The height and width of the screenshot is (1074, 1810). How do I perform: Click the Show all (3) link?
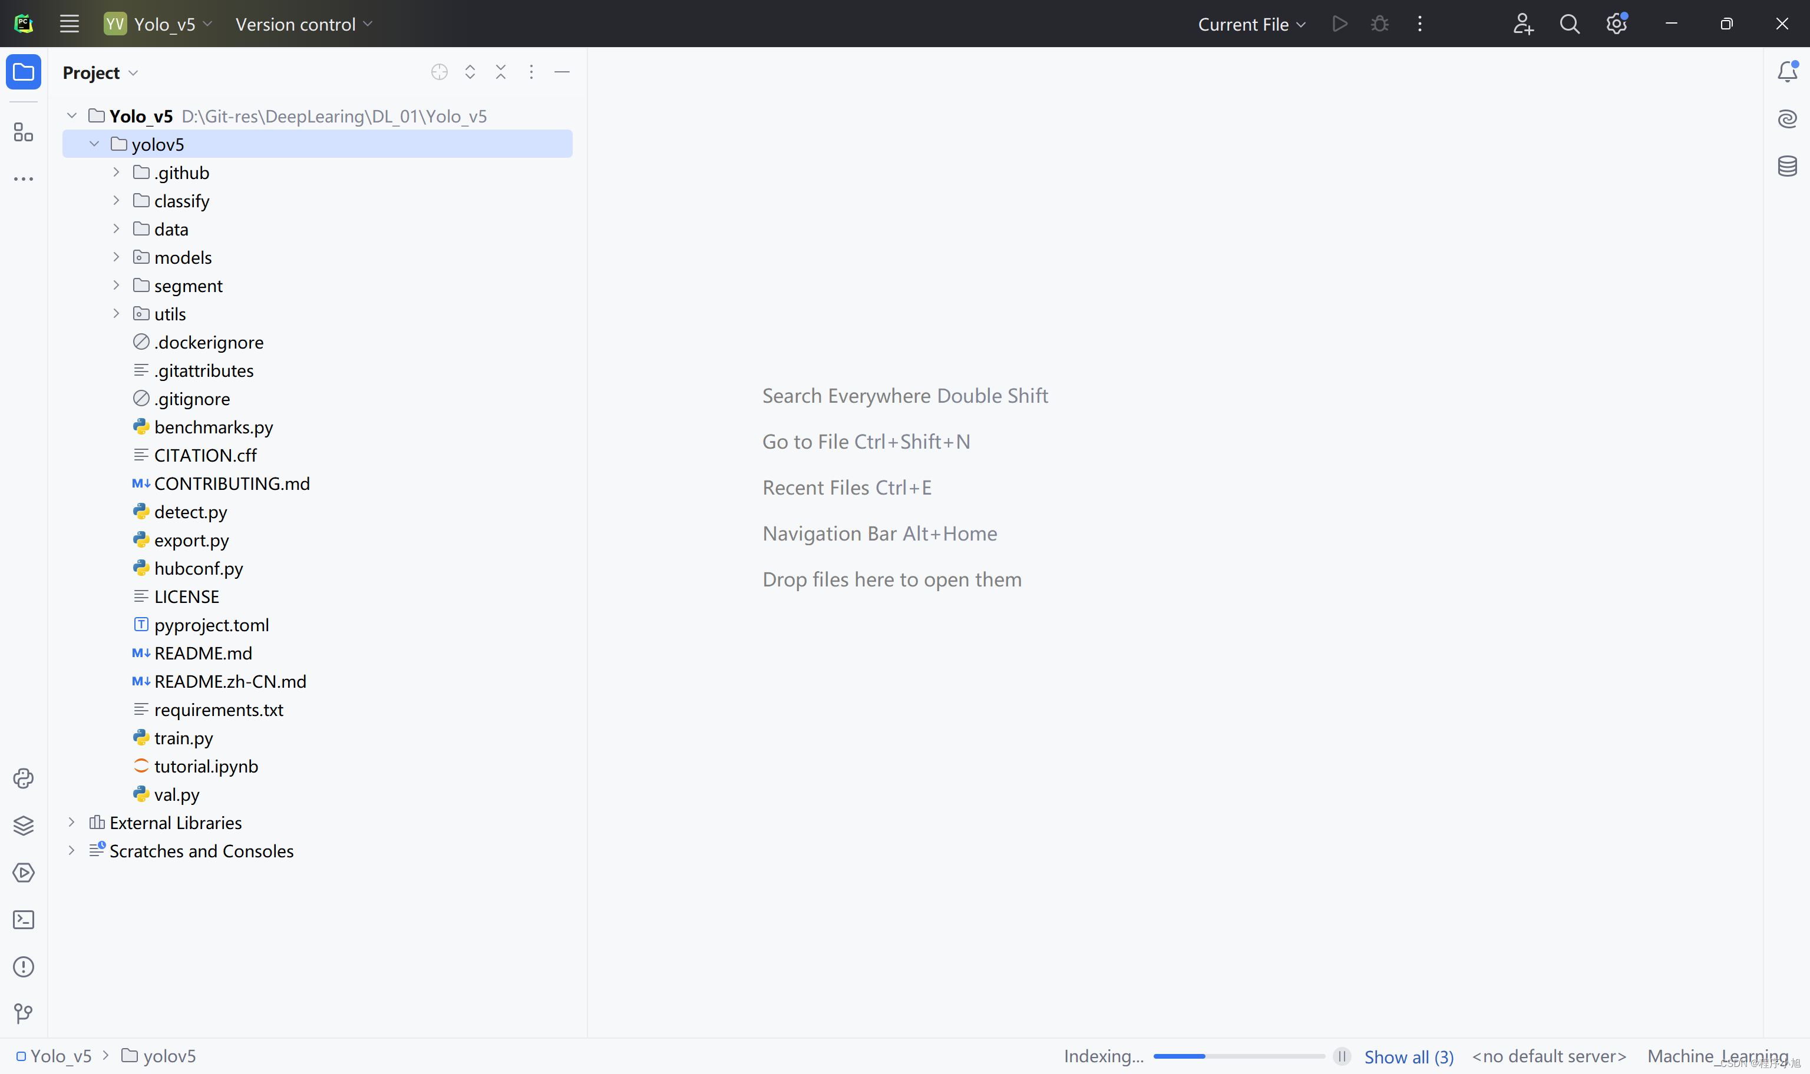tap(1408, 1057)
